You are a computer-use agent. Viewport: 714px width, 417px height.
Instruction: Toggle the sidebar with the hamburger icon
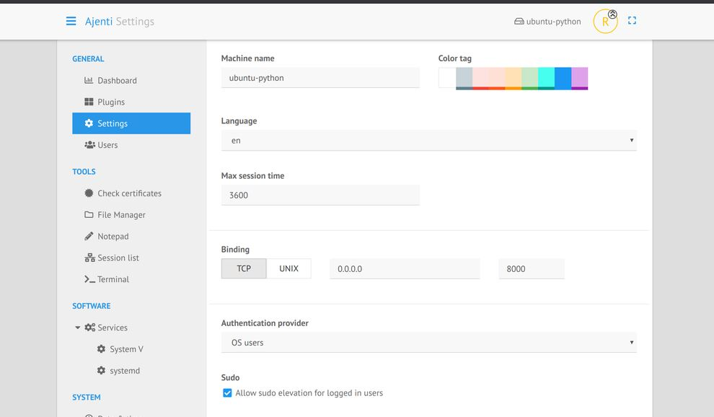[x=71, y=20]
